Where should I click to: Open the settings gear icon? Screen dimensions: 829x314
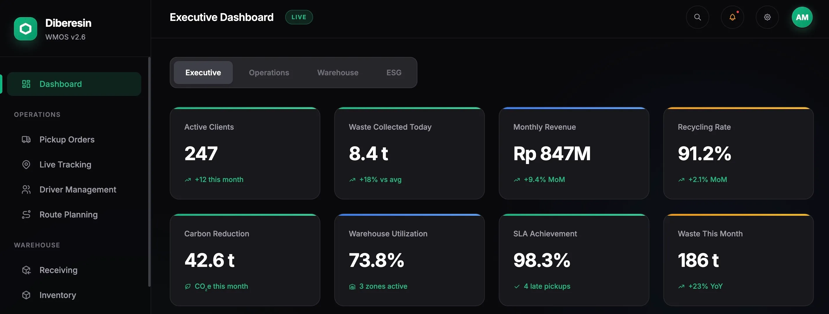[x=767, y=17]
